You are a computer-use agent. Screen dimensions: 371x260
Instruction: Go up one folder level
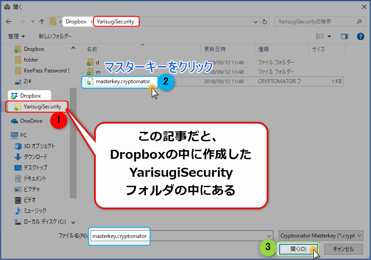[41, 22]
